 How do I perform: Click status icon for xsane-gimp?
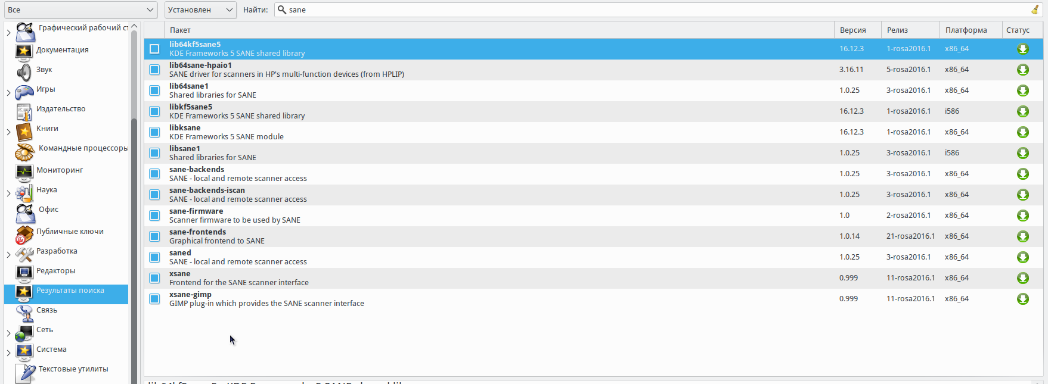coord(1022,299)
